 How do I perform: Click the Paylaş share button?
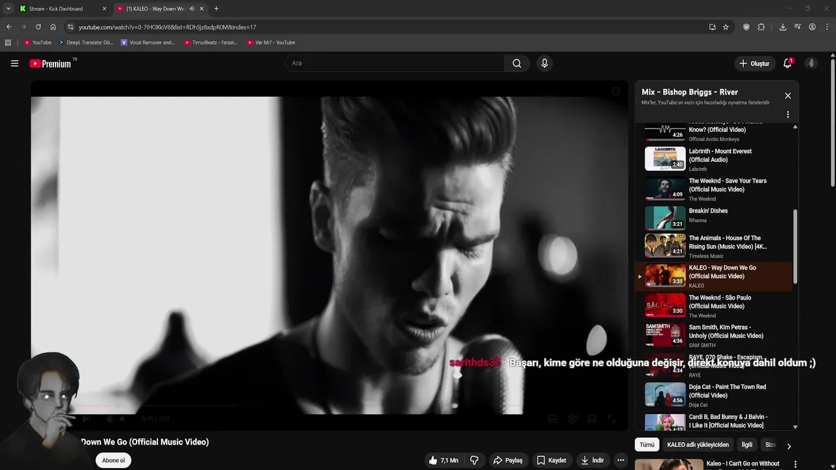[507, 460]
